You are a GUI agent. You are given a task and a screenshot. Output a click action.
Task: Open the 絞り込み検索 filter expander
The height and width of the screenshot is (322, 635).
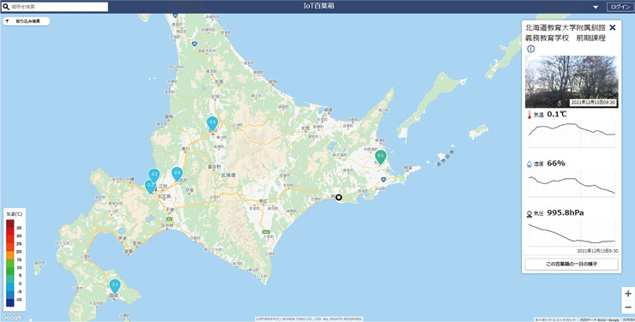[27, 21]
